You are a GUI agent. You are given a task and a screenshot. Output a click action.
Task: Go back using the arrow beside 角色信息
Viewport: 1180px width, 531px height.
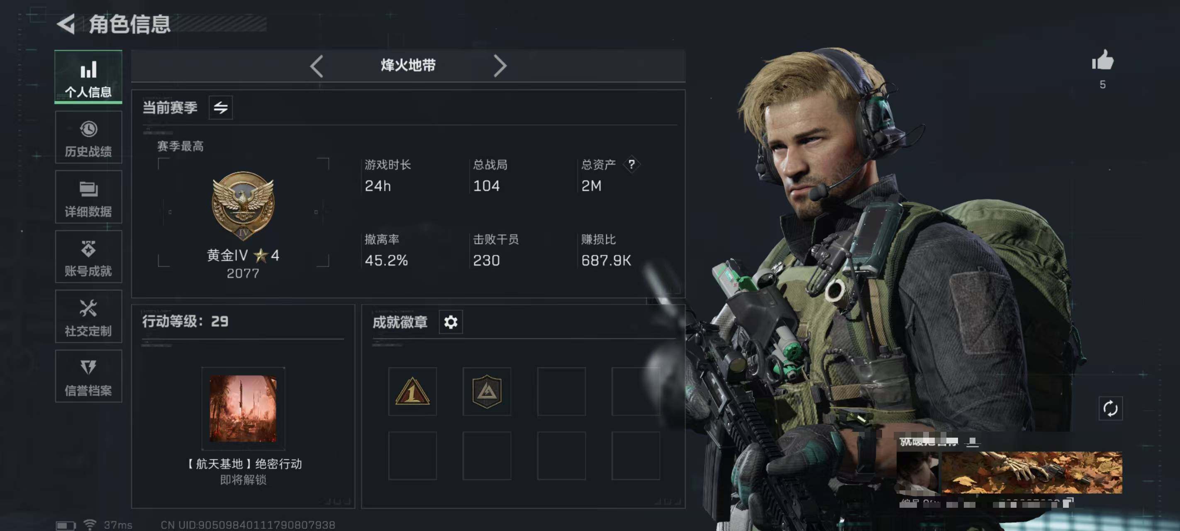point(66,24)
